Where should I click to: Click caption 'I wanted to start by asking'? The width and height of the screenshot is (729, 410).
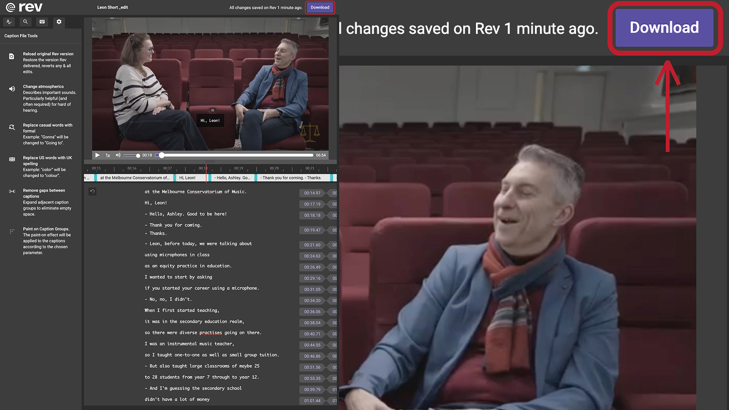(x=178, y=277)
